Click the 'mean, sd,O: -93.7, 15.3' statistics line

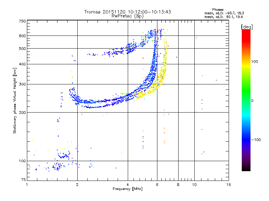[x=224, y=13]
